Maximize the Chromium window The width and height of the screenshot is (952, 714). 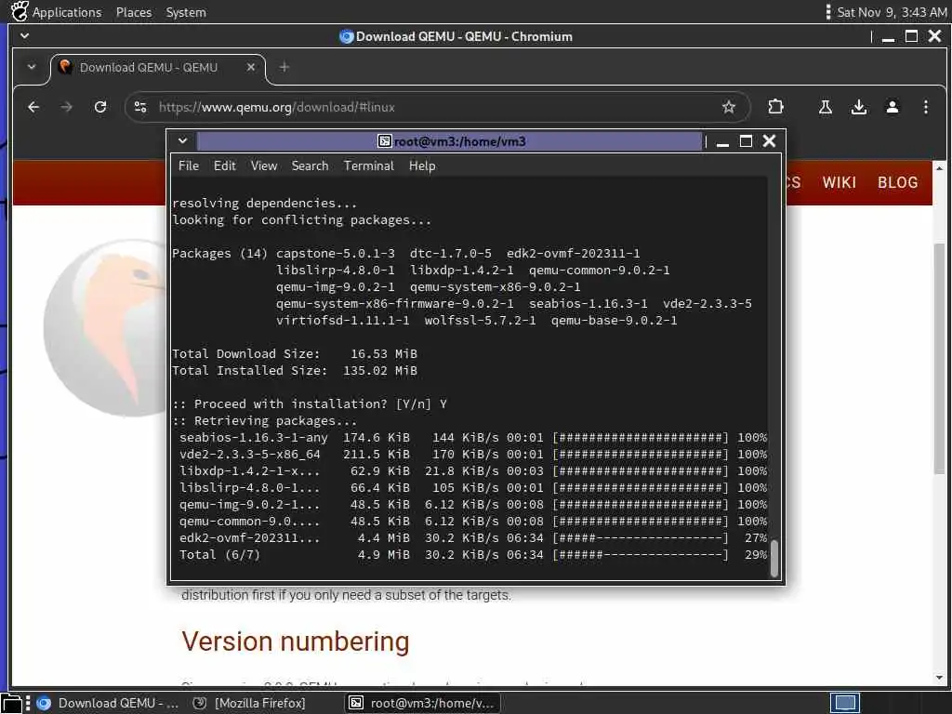[x=911, y=36]
